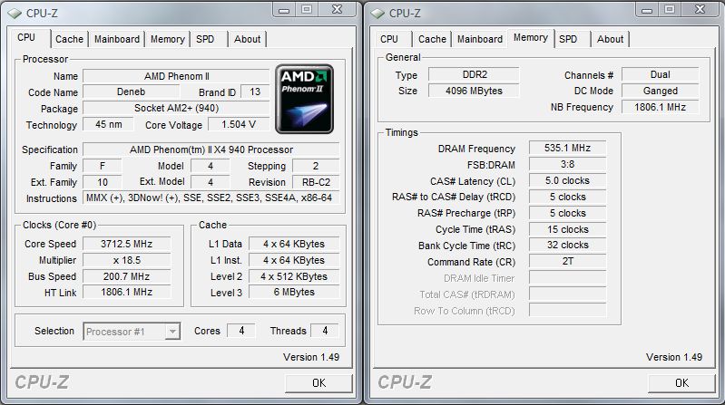The height and width of the screenshot is (405, 725).
Task: Select the Memory tab in the left window
Action: (x=167, y=39)
